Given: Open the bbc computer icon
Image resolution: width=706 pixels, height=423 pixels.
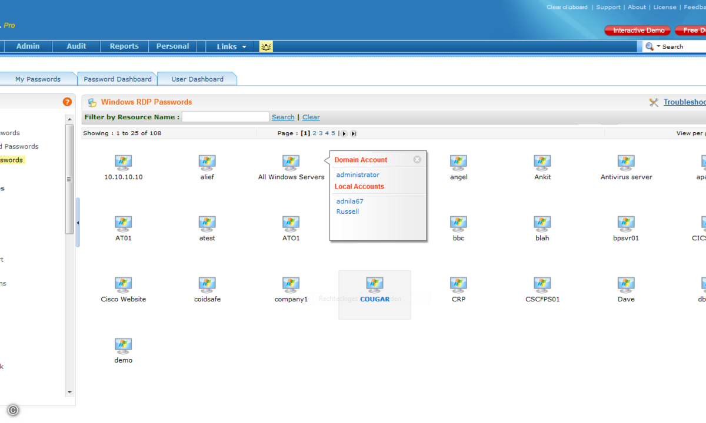Looking at the screenshot, I should click(x=458, y=223).
